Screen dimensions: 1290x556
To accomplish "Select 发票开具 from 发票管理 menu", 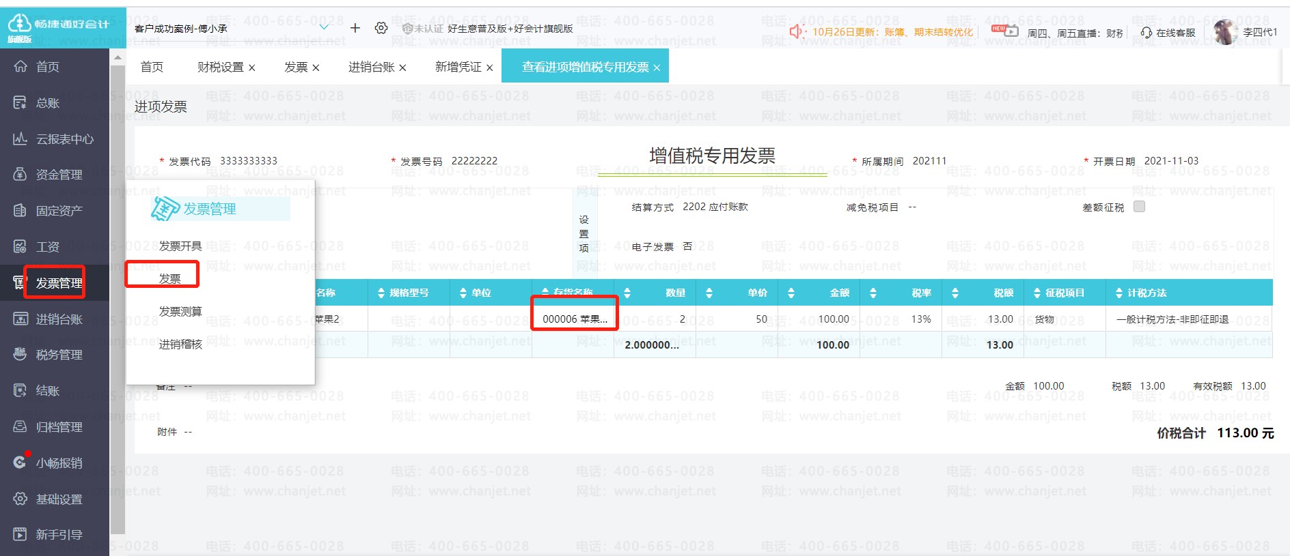I will (180, 246).
